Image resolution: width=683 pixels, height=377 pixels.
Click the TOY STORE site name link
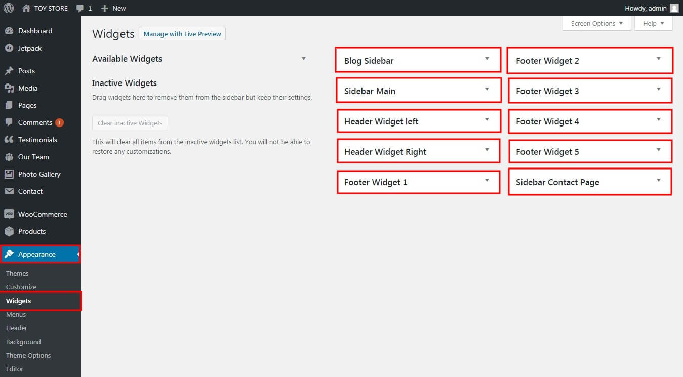tap(51, 8)
